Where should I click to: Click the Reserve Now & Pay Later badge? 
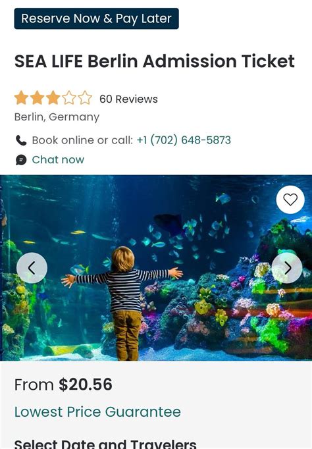(97, 18)
